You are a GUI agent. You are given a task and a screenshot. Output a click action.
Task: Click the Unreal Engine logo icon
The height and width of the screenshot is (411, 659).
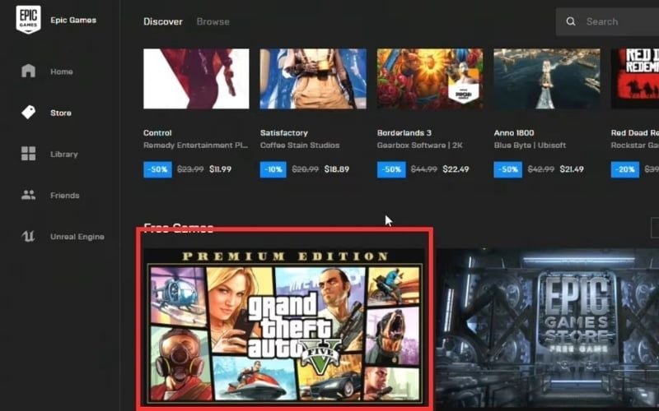click(x=28, y=236)
